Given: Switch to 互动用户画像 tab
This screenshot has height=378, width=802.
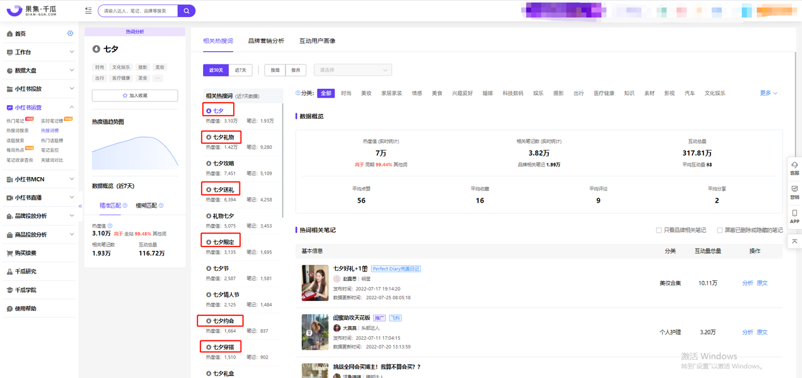Looking at the screenshot, I should pyautogui.click(x=317, y=41).
